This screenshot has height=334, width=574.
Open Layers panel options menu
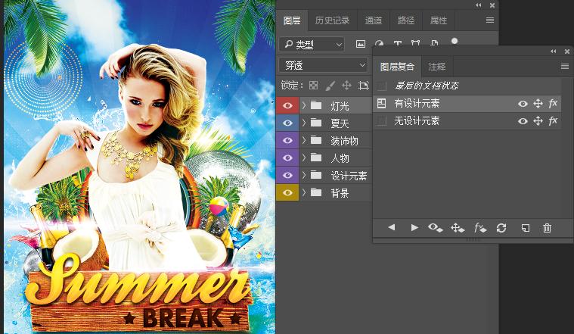[x=490, y=20]
